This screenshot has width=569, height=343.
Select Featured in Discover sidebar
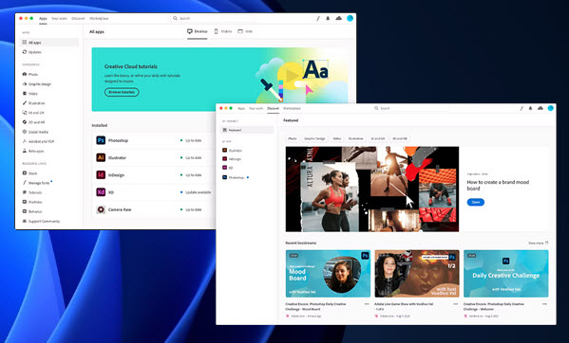tap(247, 130)
